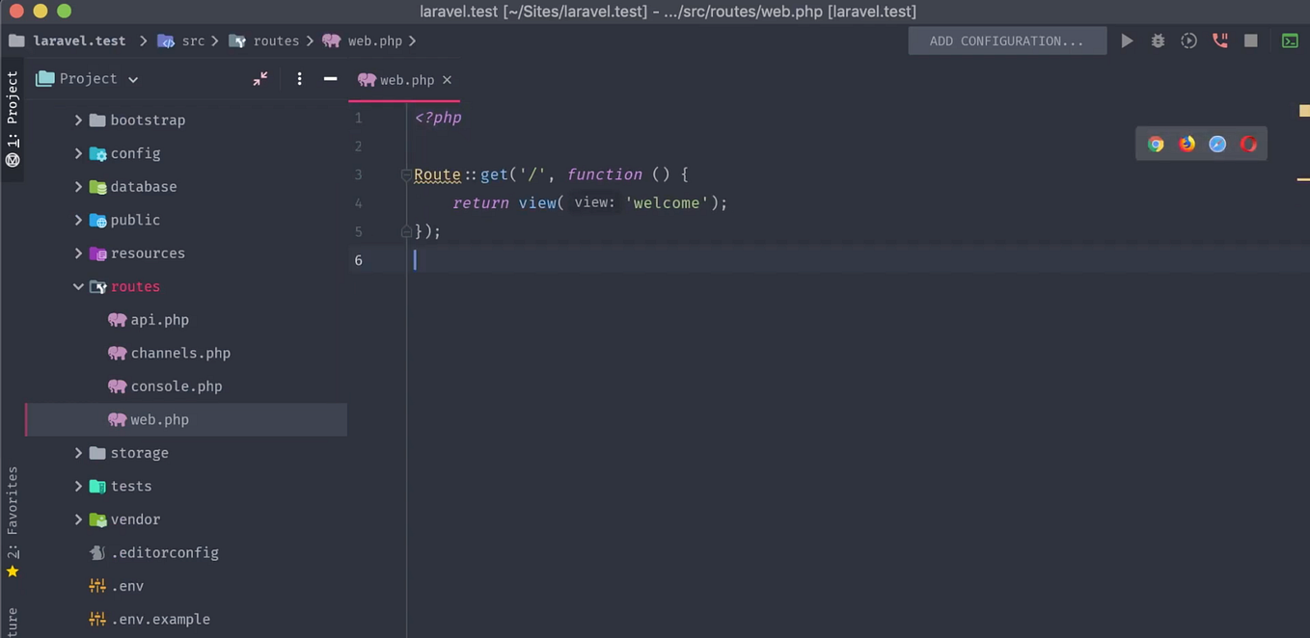Preview the file in Firefox
This screenshot has height=638, width=1310.
(x=1187, y=144)
